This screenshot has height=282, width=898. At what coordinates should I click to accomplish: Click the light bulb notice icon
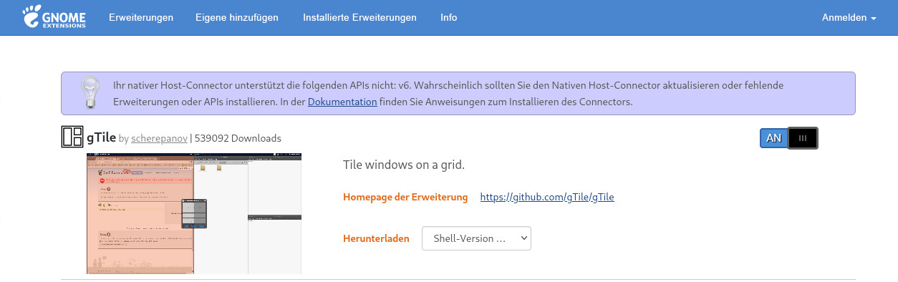coord(90,92)
